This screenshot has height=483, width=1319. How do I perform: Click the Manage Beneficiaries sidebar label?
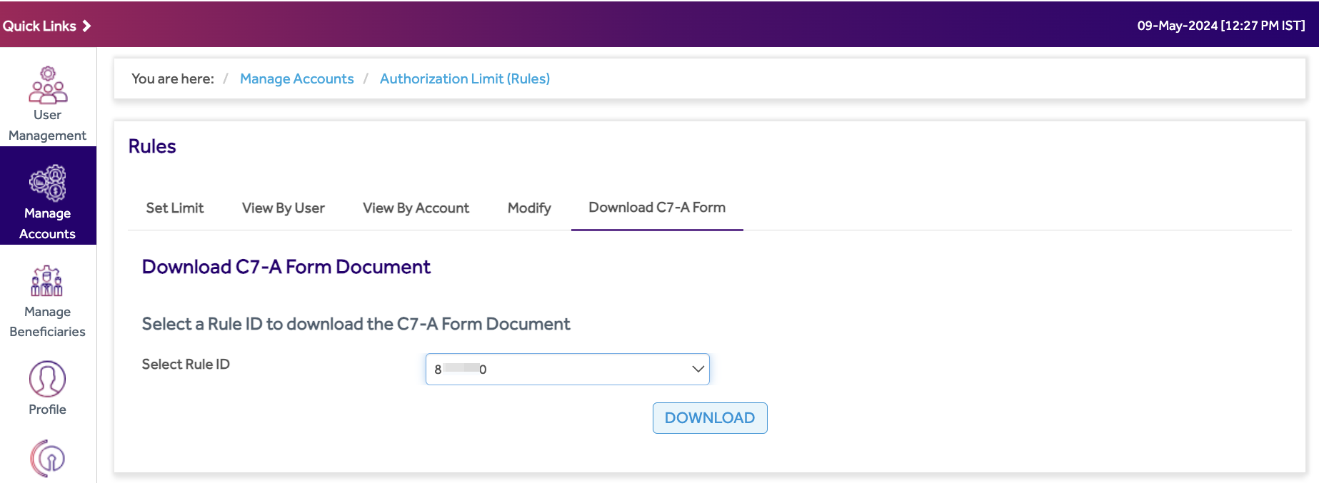click(47, 322)
